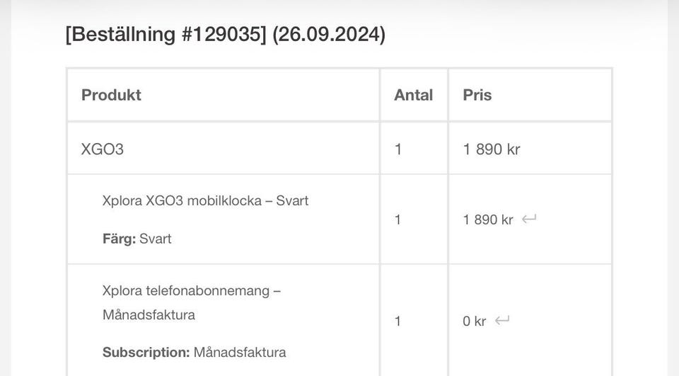This screenshot has height=376, width=679.
Task: Click the Beställning #129035 heading
Action: [166, 34]
